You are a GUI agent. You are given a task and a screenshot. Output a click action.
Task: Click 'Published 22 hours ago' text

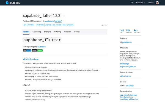(x=32, y=21)
